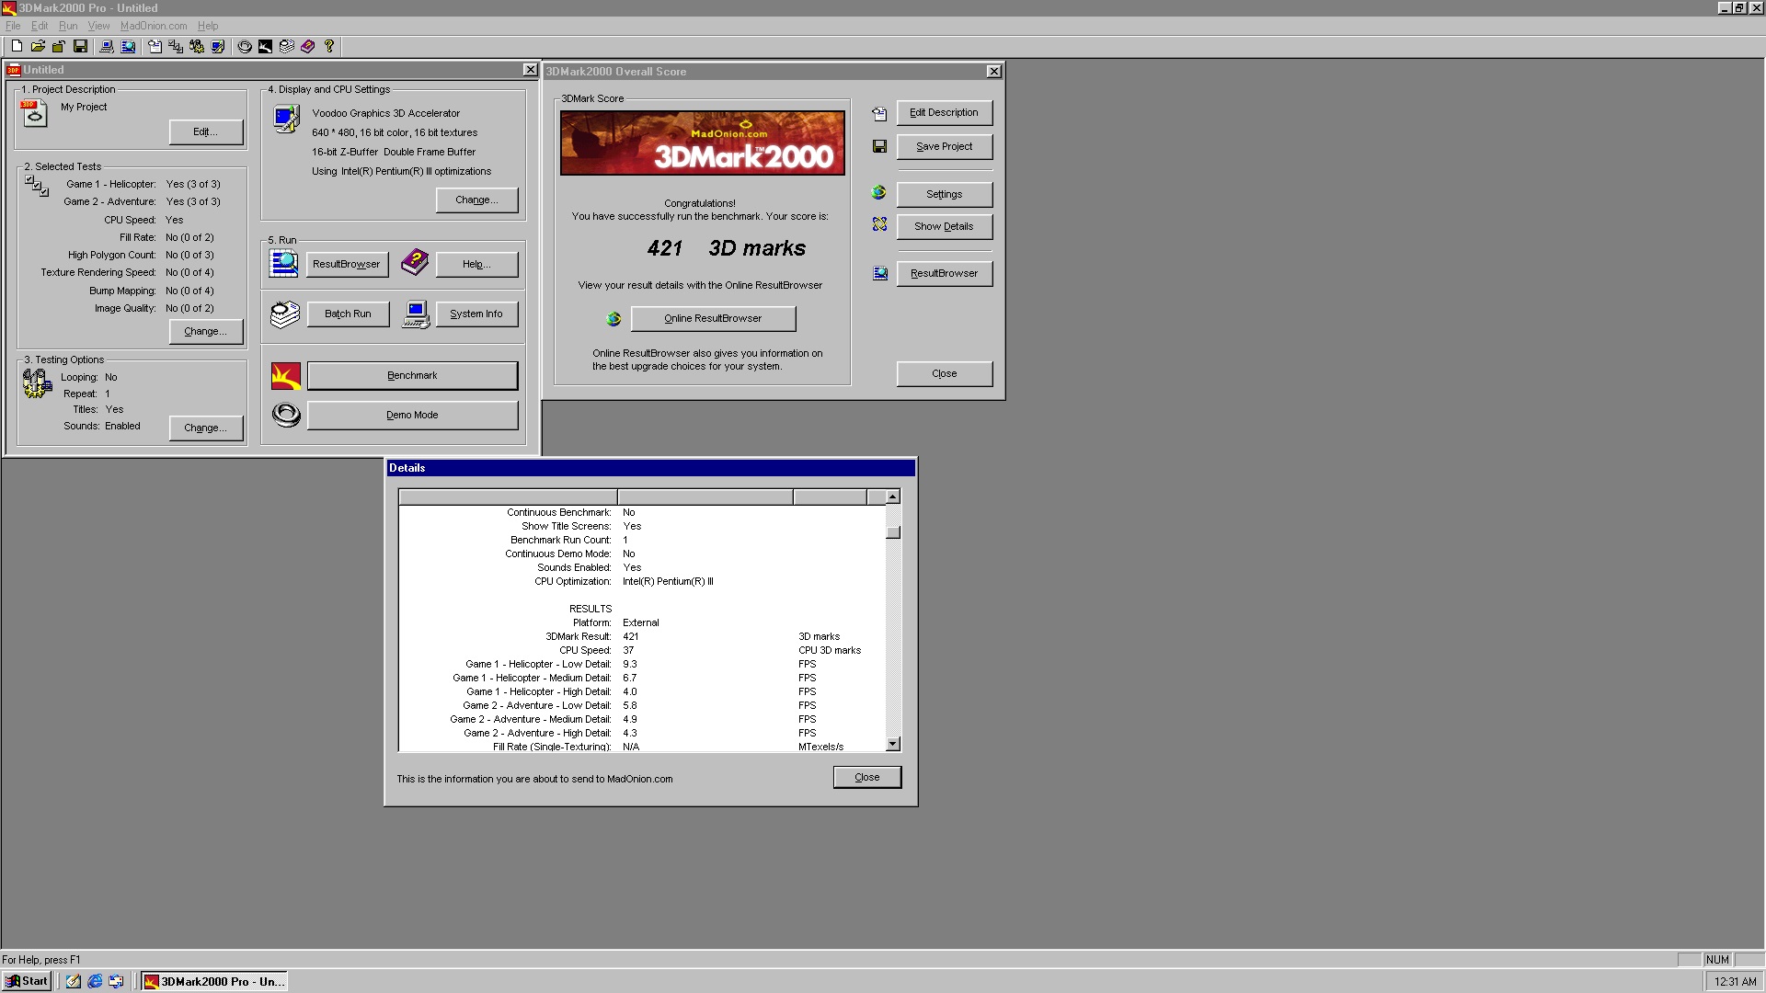Viewport: 1766px width, 993px height.
Task: Click the display settings monitor toolbar icon
Action: (x=218, y=46)
